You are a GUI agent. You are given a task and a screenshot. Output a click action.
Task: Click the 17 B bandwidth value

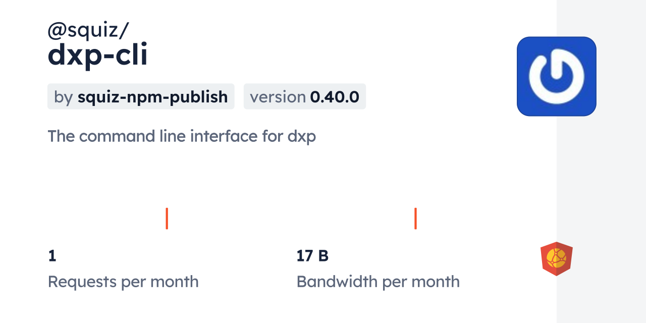(x=312, y=256)
